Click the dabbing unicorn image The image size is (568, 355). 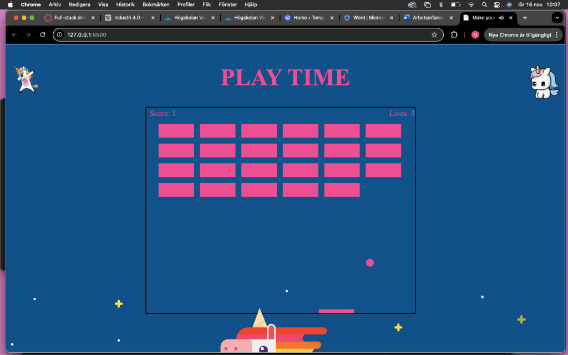pos(27,78)
